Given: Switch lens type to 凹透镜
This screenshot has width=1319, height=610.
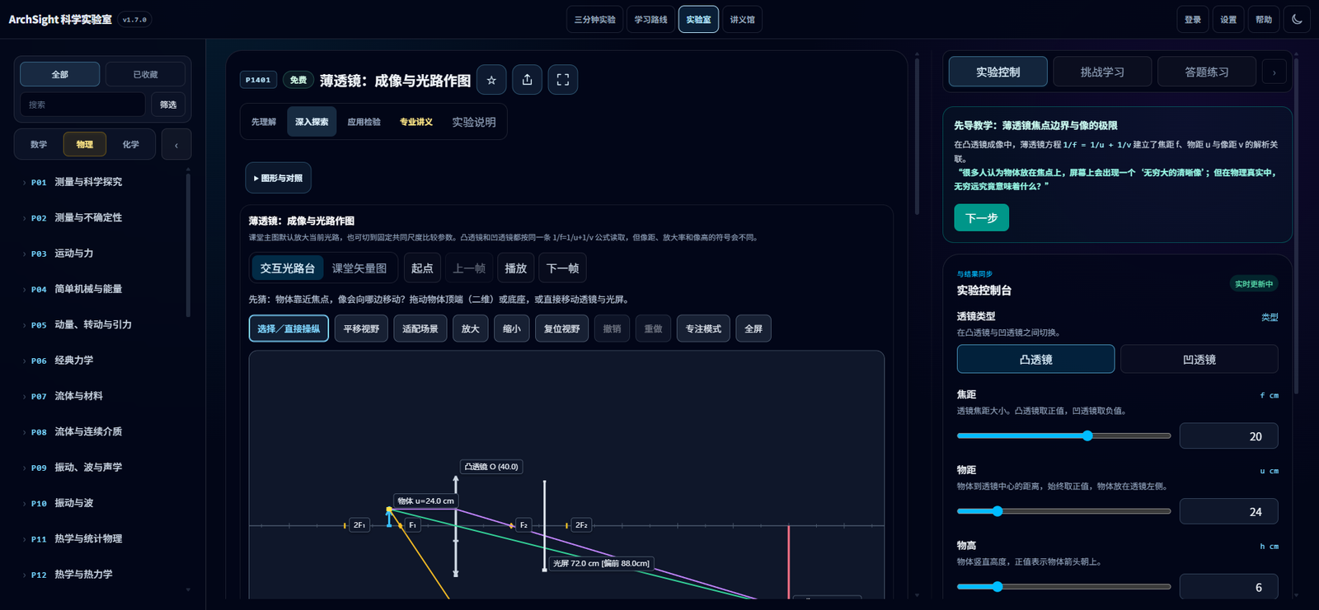Looking at the screenshot, I should [x=1199, y=360].
